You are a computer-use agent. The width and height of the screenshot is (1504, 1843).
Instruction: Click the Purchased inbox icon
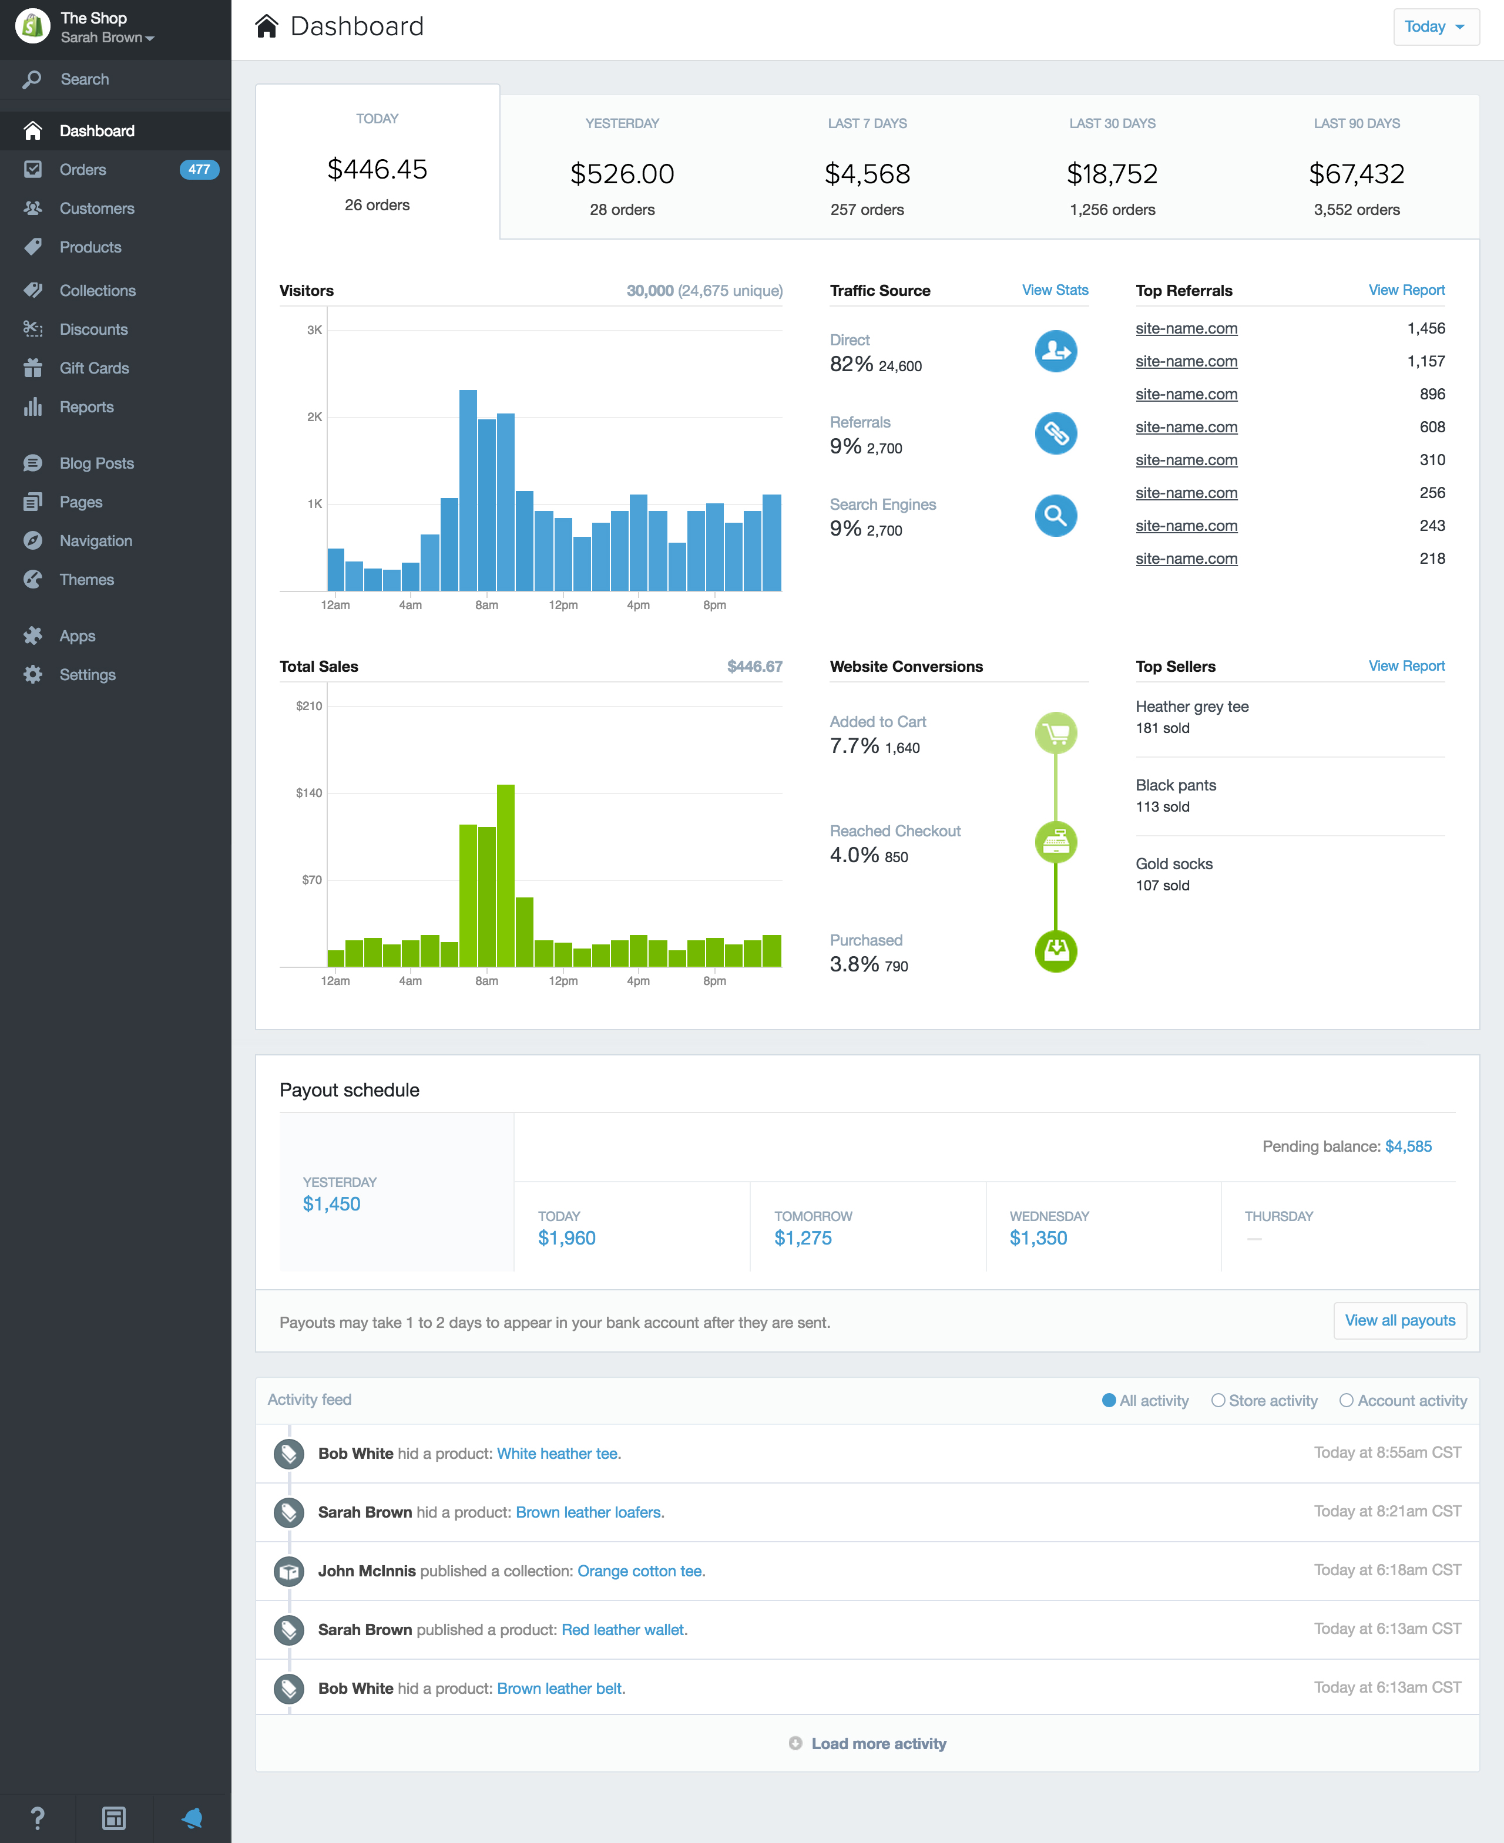(1055, 952)
